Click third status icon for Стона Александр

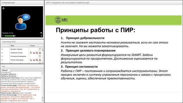pyautogui.click(x=37, y=60)
